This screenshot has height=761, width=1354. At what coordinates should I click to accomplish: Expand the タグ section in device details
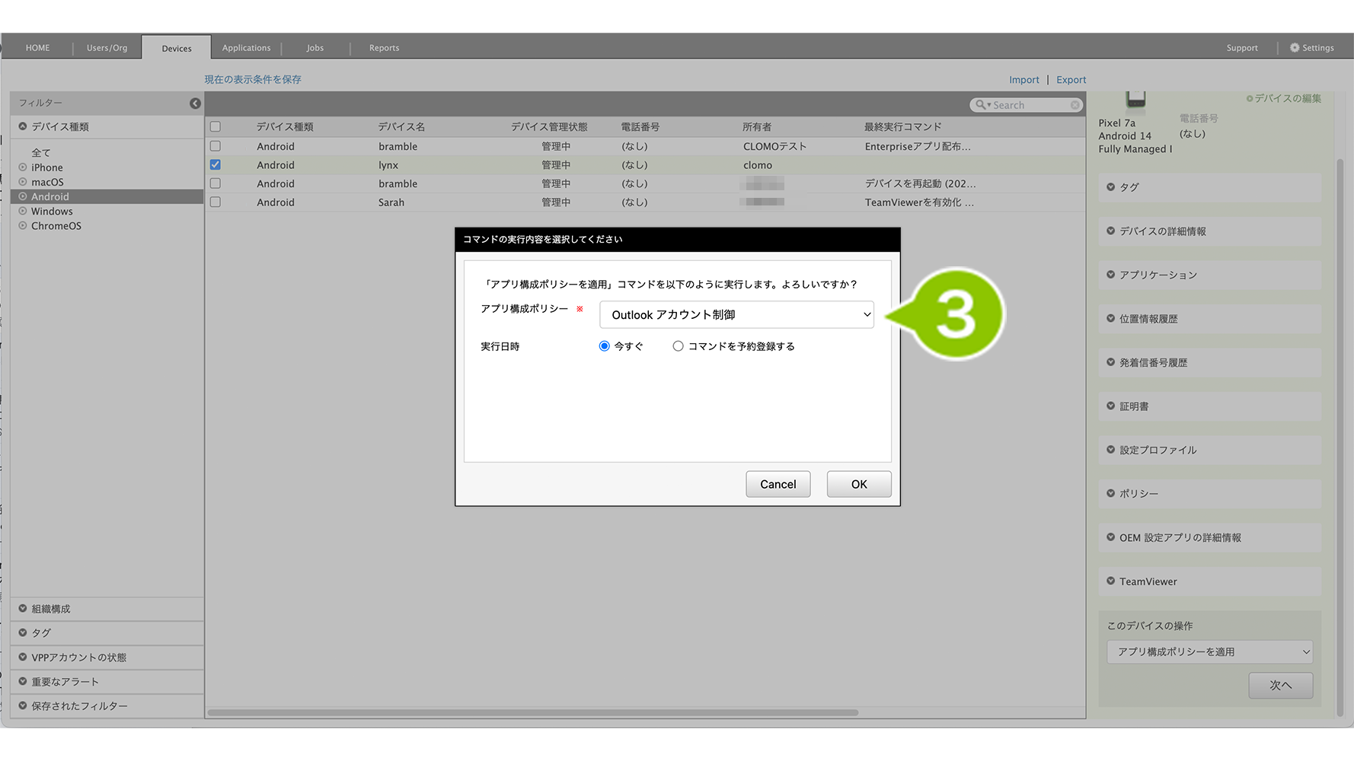[x=1209, y=187]
